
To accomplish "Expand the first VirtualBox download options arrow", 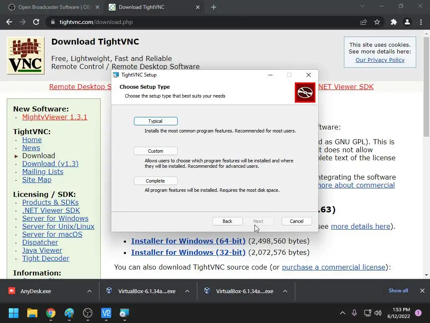I will (187, 291).
